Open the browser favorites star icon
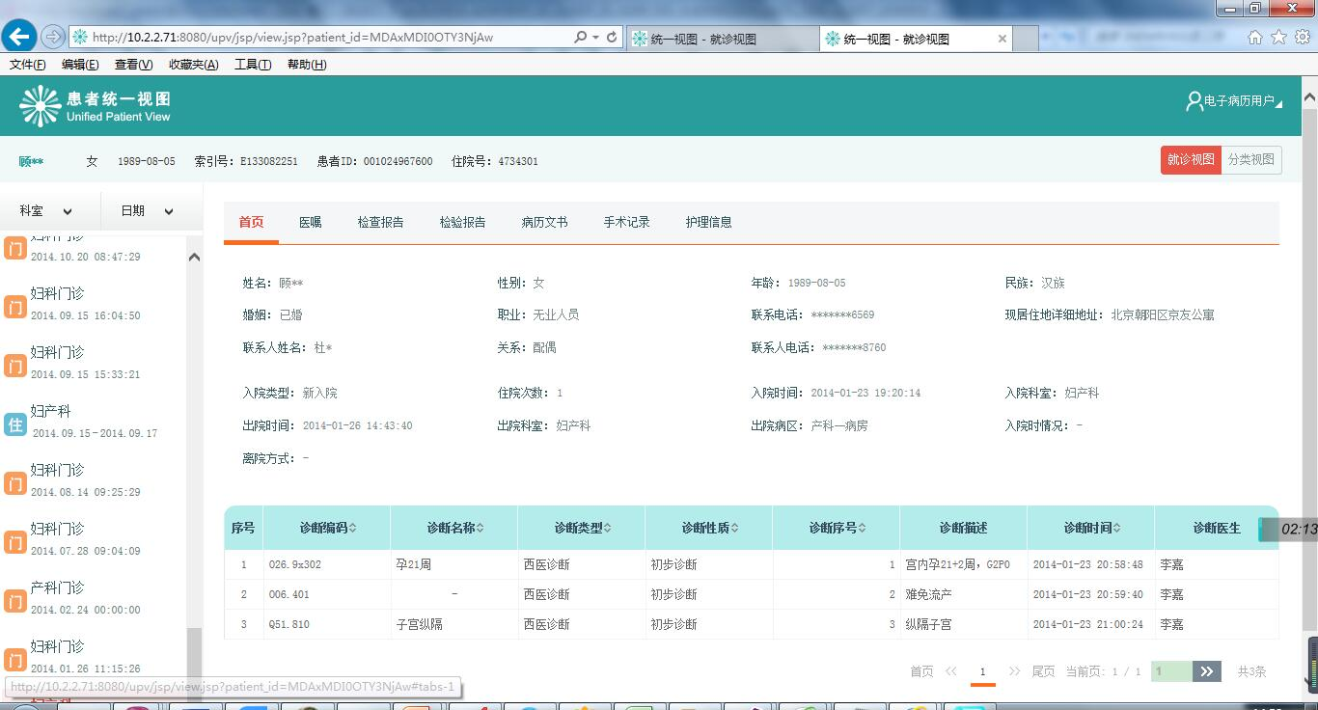Screen dimensions: 1318x710 pyautogui.click(x=1278, y=38)
